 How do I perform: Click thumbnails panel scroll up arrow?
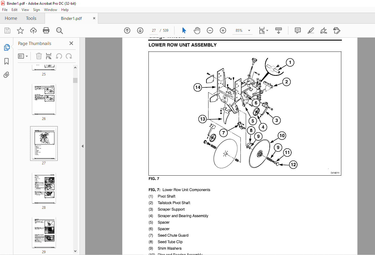pyautogui.click(x=75, y=68)
